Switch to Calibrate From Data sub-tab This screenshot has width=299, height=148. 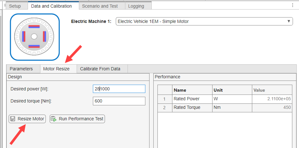(x=100, y=69)
